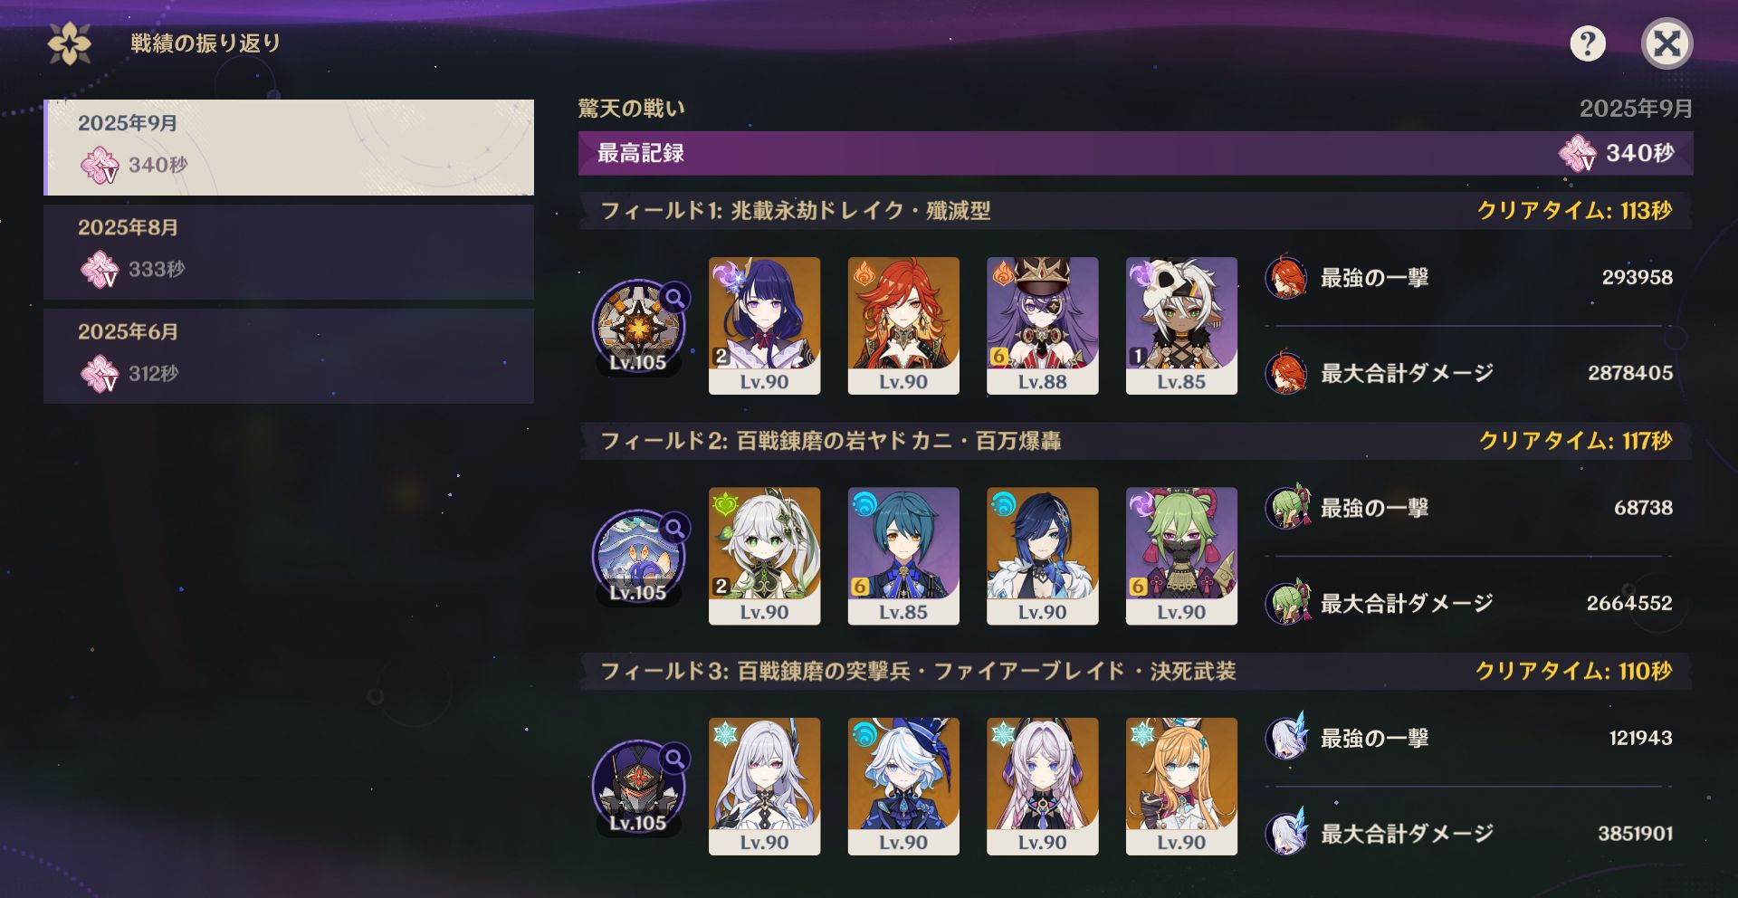The width and height of the screenshot is (1738, 898).
Task: Select red-haired Pyro character Lv.90 portrait
Action: pyautogui.click(x=903, y=326)
